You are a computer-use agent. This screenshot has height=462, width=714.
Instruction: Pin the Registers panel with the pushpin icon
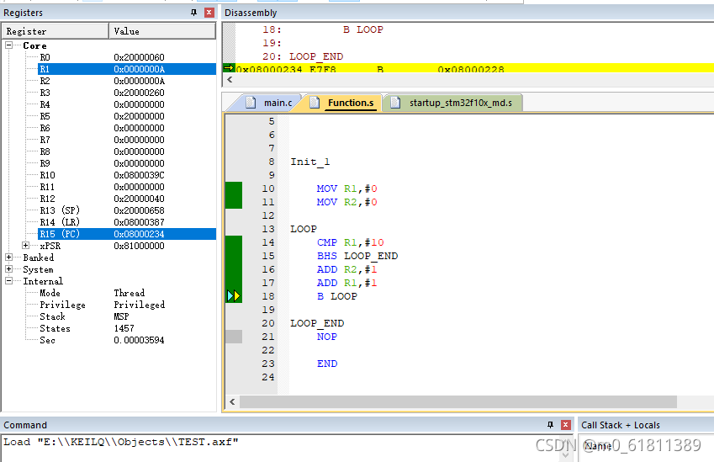(x=193, y=13)
